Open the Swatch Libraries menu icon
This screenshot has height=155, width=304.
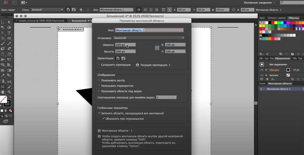click(261, 54)
